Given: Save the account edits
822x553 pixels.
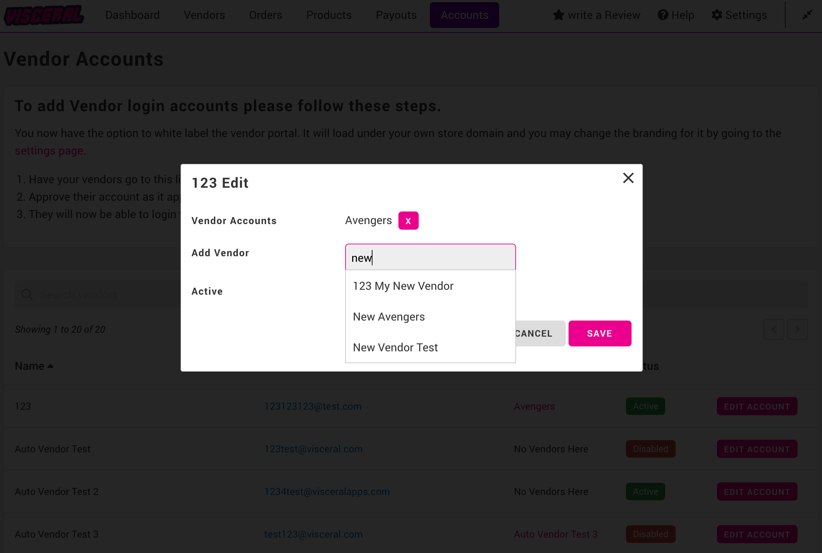Looking at the screenshot, I should point(599,333).
